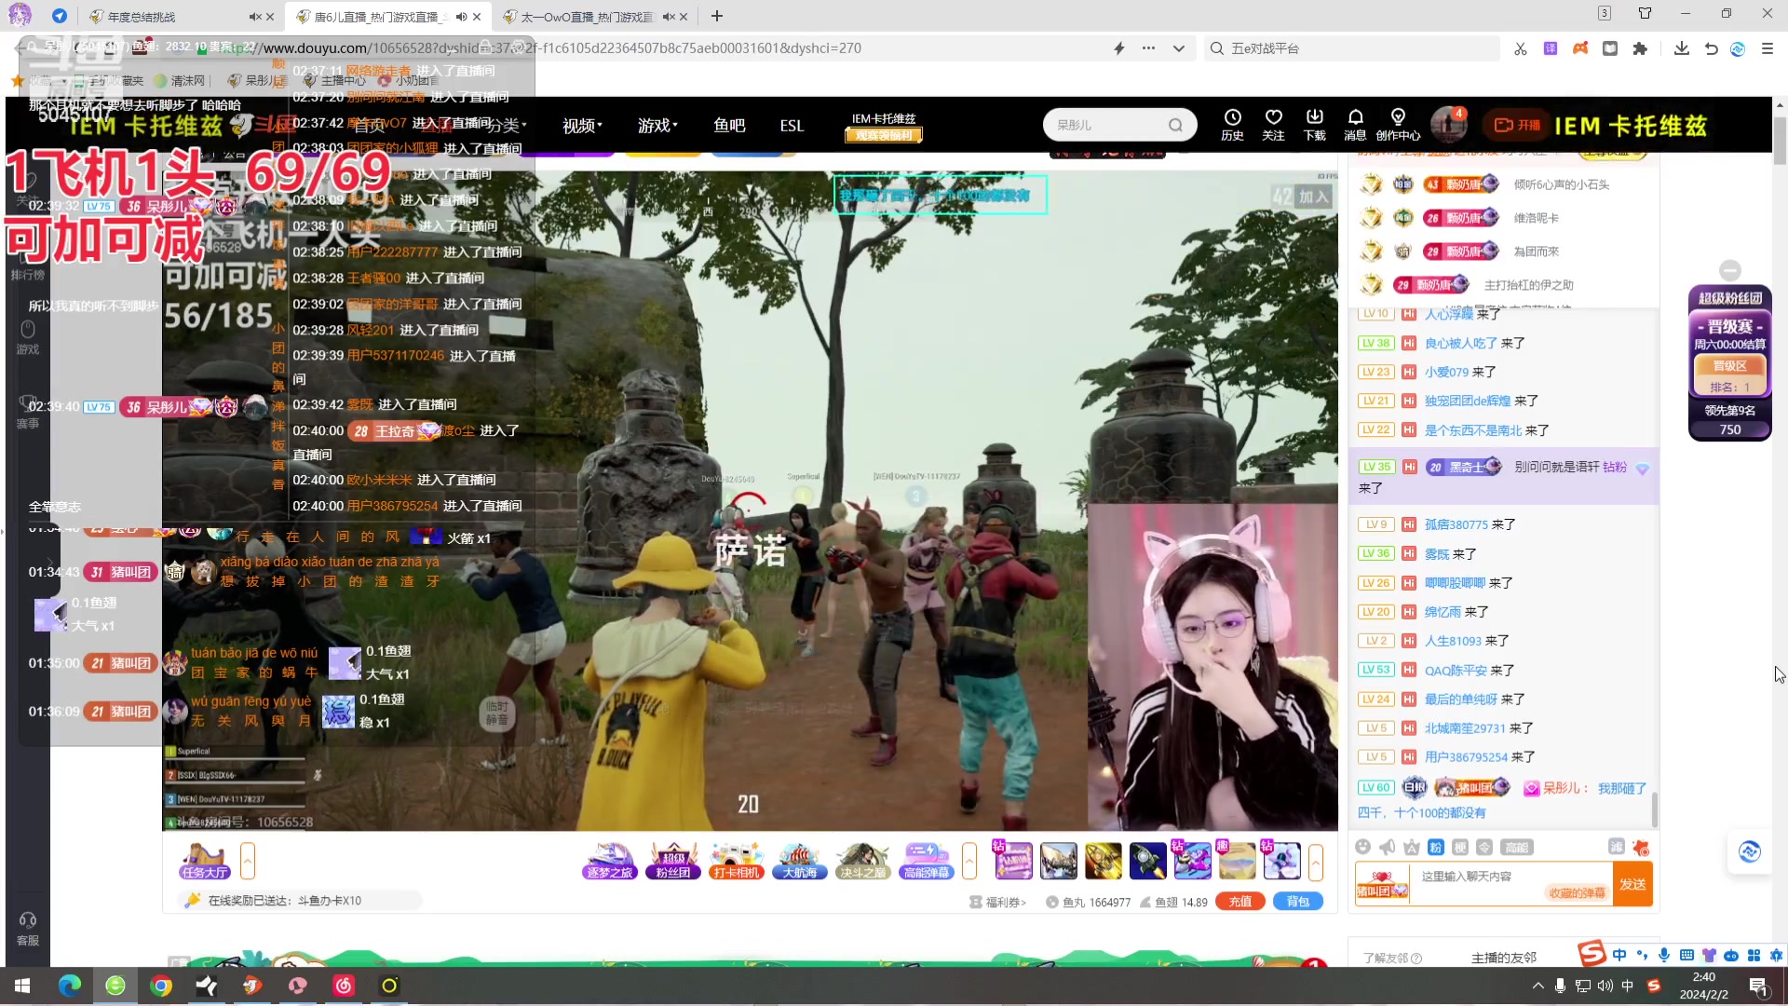Click the crown-A font icon in chat toolbar

click(x=1412, y=847)
